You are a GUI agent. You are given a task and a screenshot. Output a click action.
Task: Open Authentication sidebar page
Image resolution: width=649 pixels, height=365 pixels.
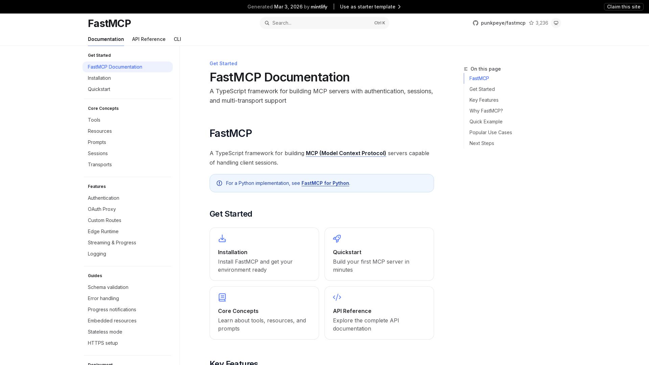(127, 198)
